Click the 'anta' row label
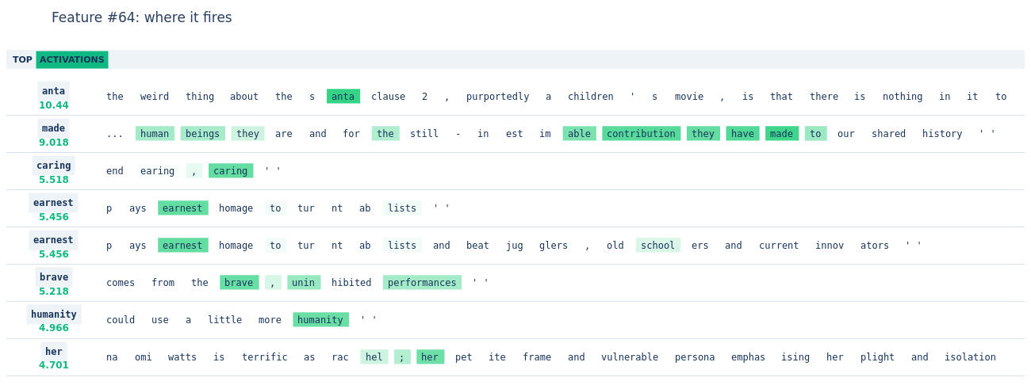Viewport: 1031px width, 385px height. (x=54, y=90)
